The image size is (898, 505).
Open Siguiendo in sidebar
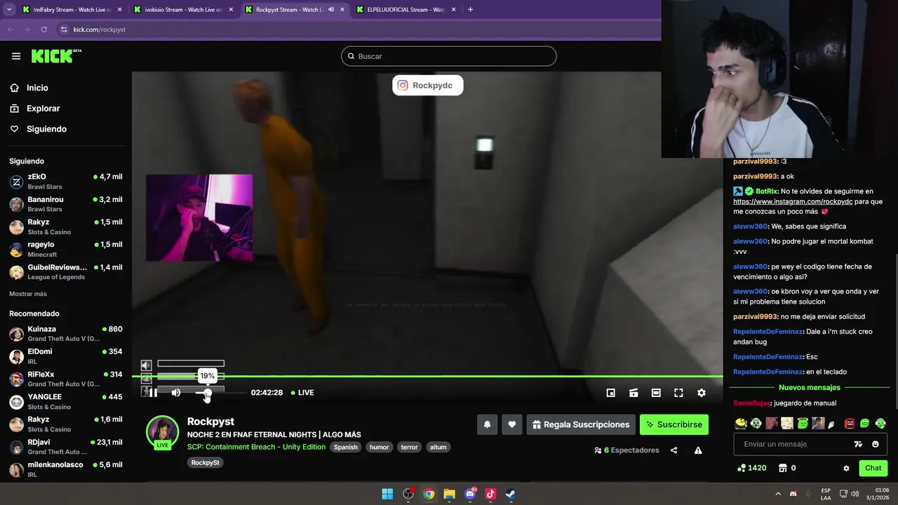pos(46,129)
